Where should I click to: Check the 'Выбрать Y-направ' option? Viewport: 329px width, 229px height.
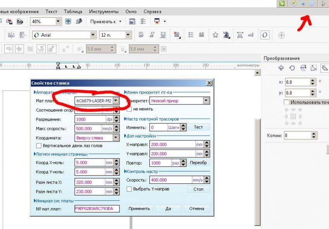[129, 189]
